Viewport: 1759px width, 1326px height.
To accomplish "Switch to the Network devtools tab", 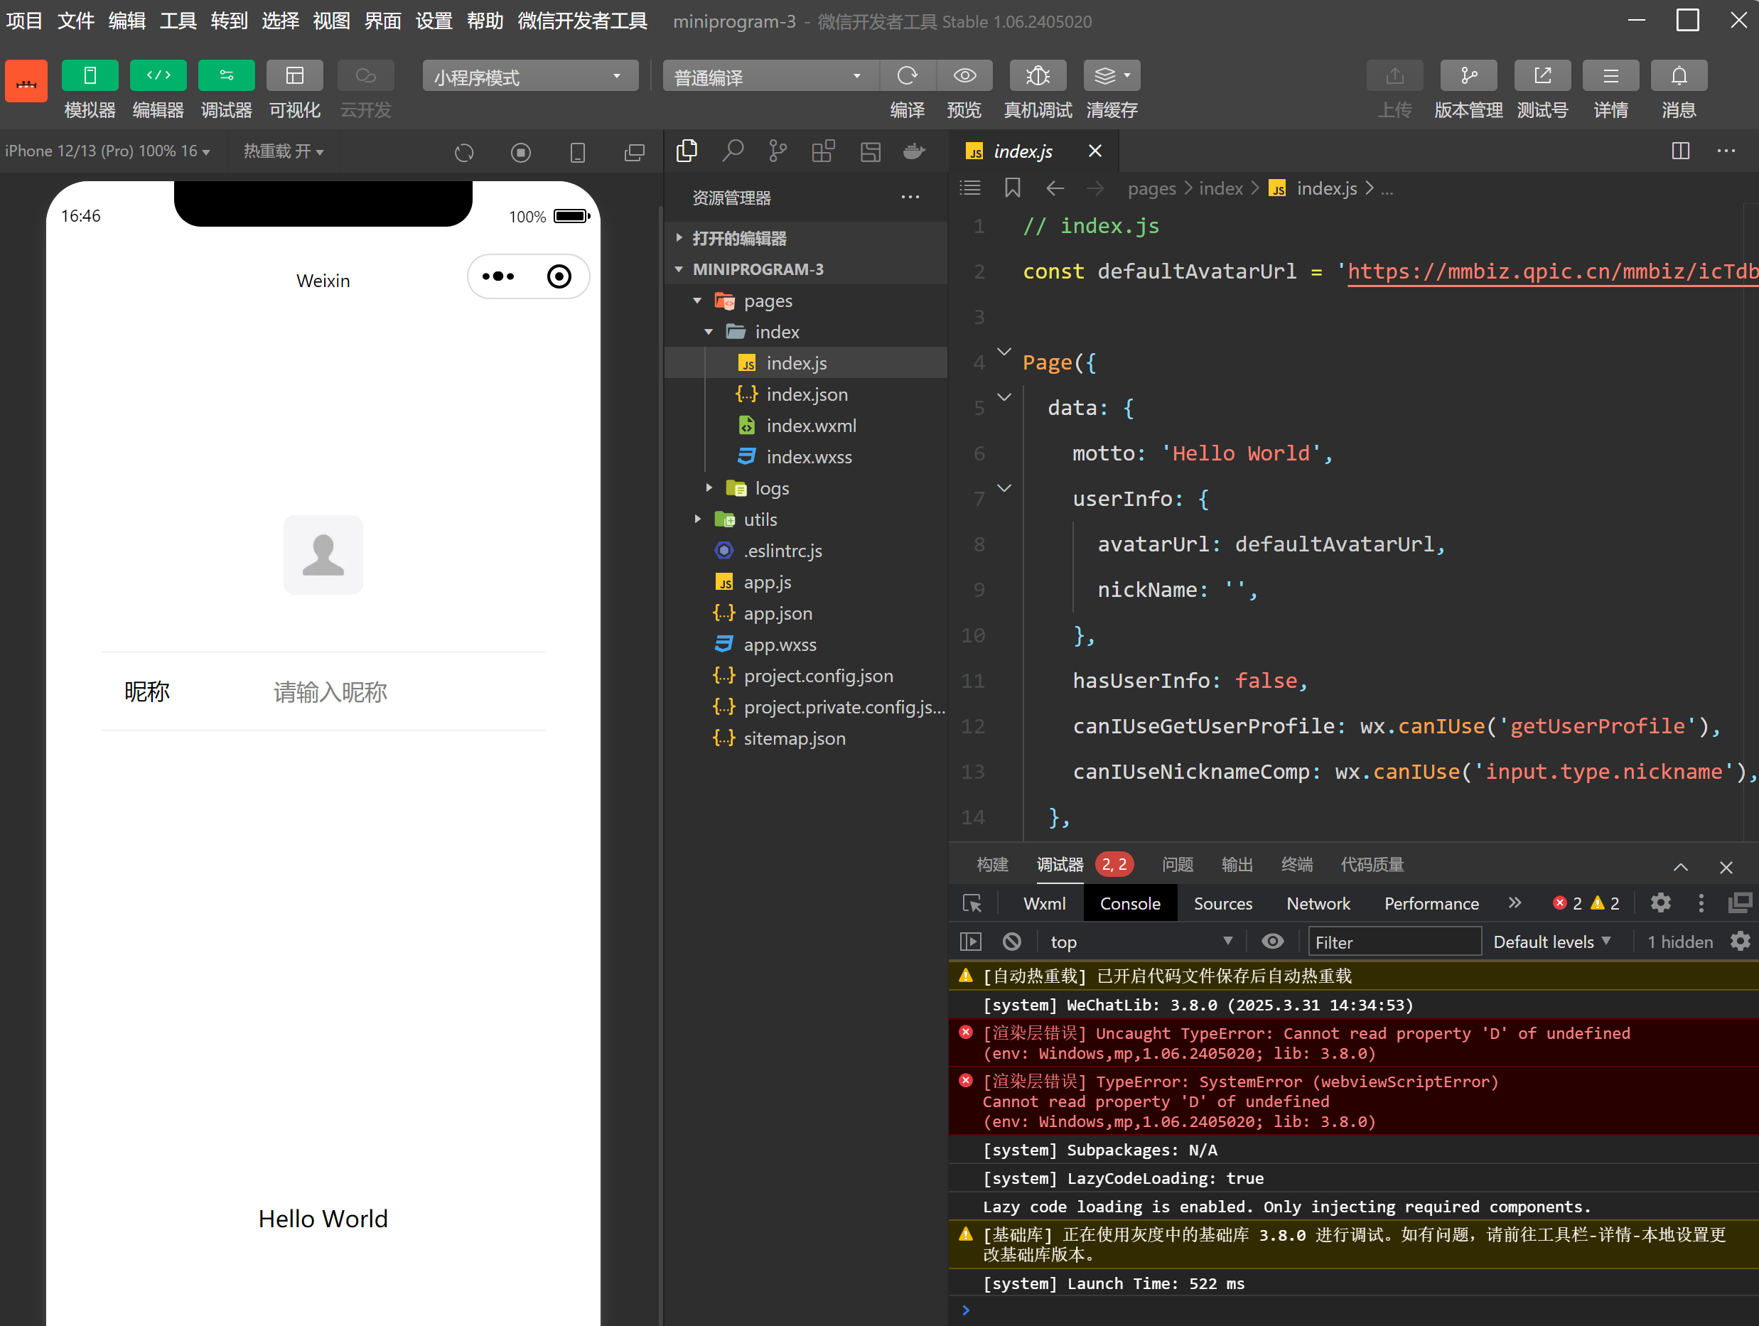I will coord(1318,904).
